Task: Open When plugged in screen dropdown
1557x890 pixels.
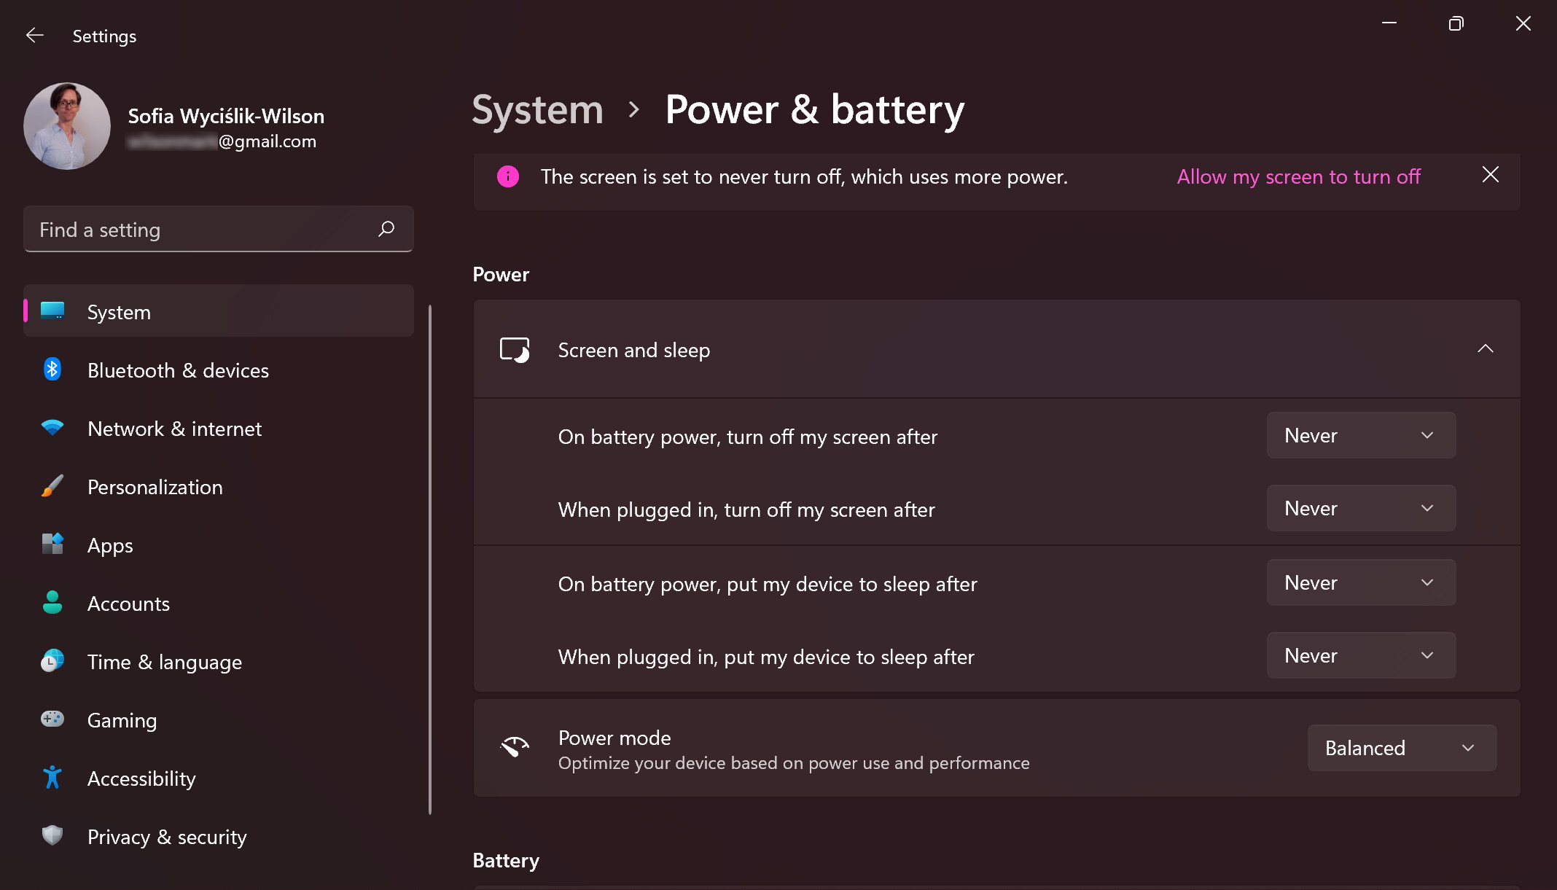Action: pyautogui.click(x=1359, y=508)
